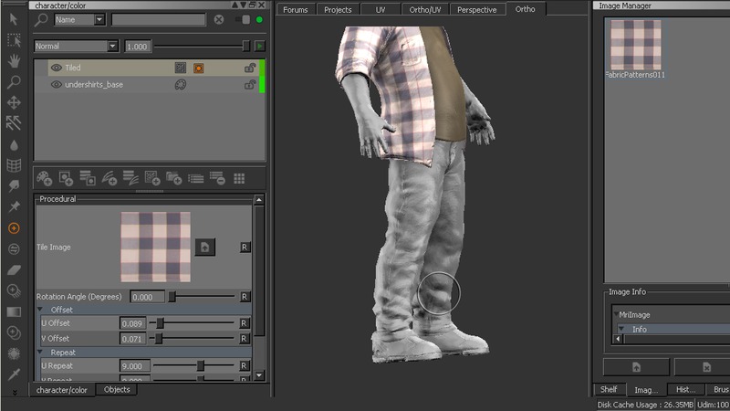Viewport: 730px width, 411px height.
Task: Open the Objects tab
Action: [x=117, y=390]
